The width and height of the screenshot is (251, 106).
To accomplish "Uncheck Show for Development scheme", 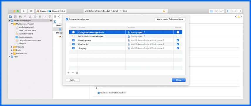I will point(73,40).
